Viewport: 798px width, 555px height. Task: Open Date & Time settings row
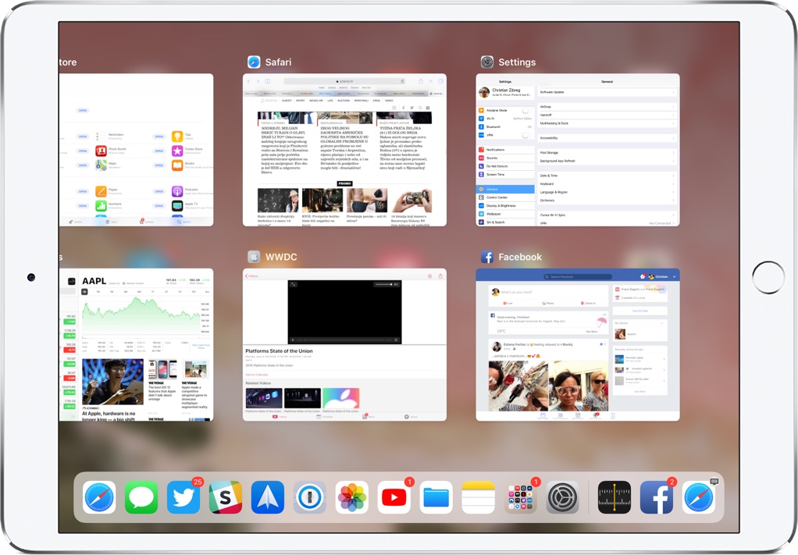click(607, 176)
